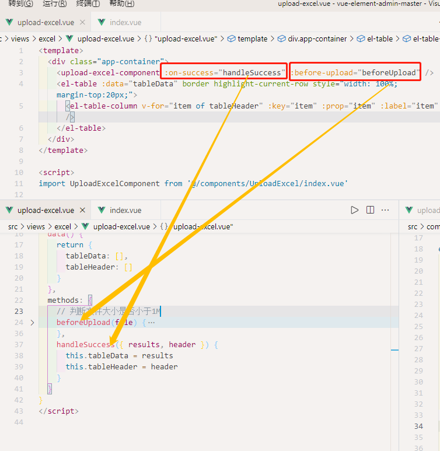Click the cube icon before 'template' breadcrumb
Screen dimensions: 440x451
(231, 39)
